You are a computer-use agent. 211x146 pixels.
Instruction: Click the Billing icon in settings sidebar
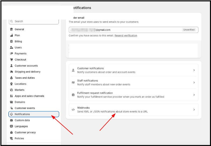click(x=11, y=42)
